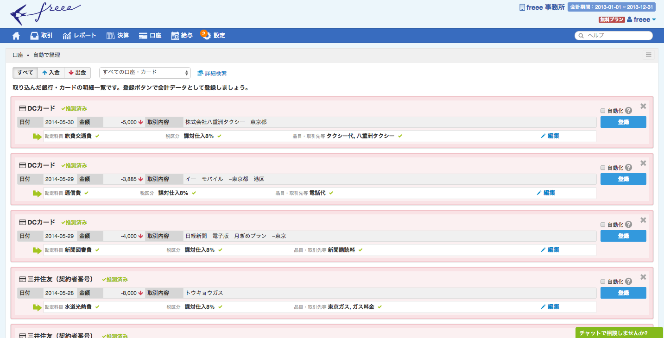Screen dimensions: 664x338
Task: Open the freee user account dropdown
Action: coord(642,19)
